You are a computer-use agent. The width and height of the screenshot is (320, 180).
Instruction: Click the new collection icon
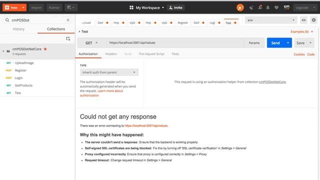68,39
